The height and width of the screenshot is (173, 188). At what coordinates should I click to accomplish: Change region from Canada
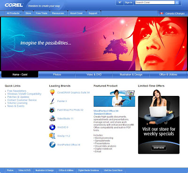click(175, 14)
